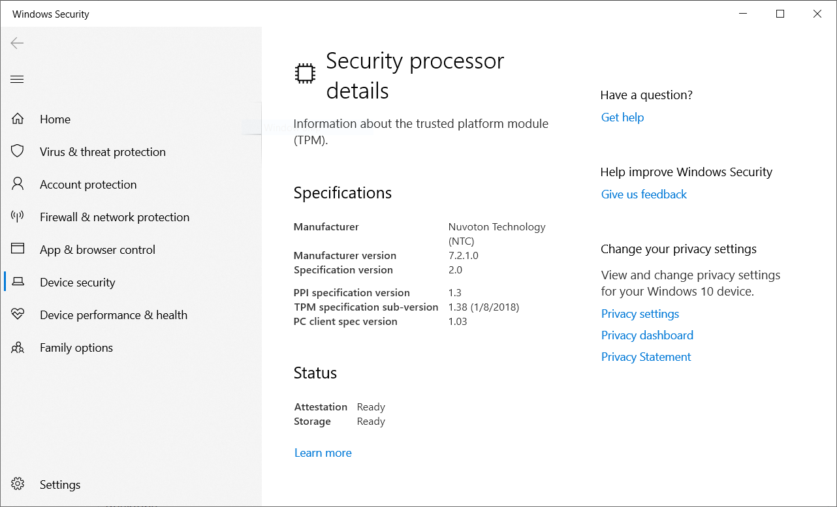The height and width of the screenshot is (507, 837).
Task: Open the Device security section
Action: [x=77, y=283]
